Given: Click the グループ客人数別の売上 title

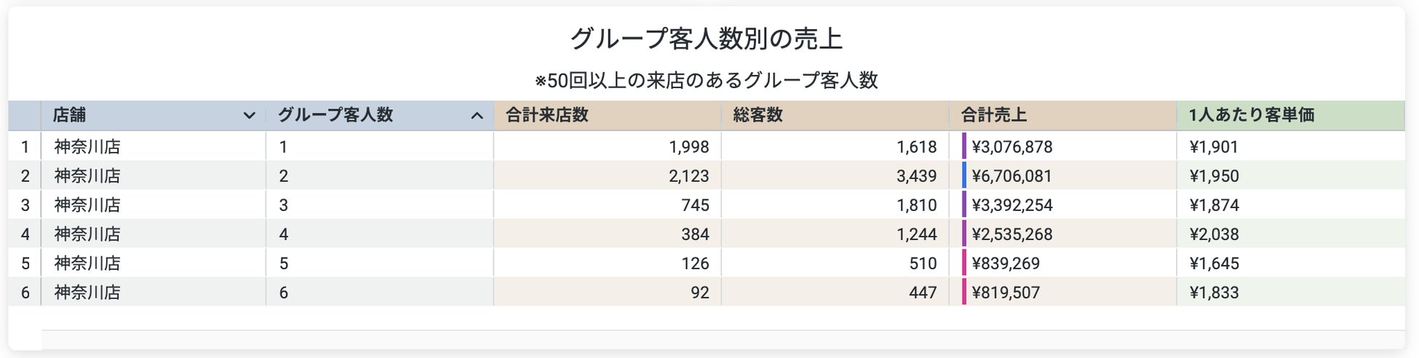Looking at the screenshot, I should tap(706, 39).
